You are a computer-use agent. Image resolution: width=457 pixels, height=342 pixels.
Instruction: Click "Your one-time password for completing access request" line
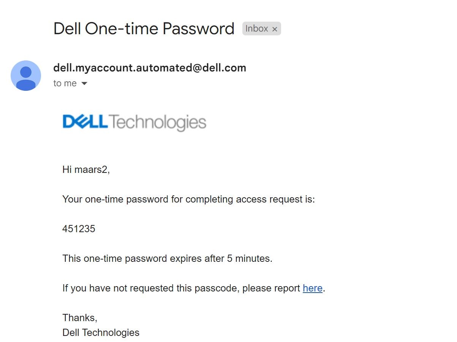(x=189, y=199)
